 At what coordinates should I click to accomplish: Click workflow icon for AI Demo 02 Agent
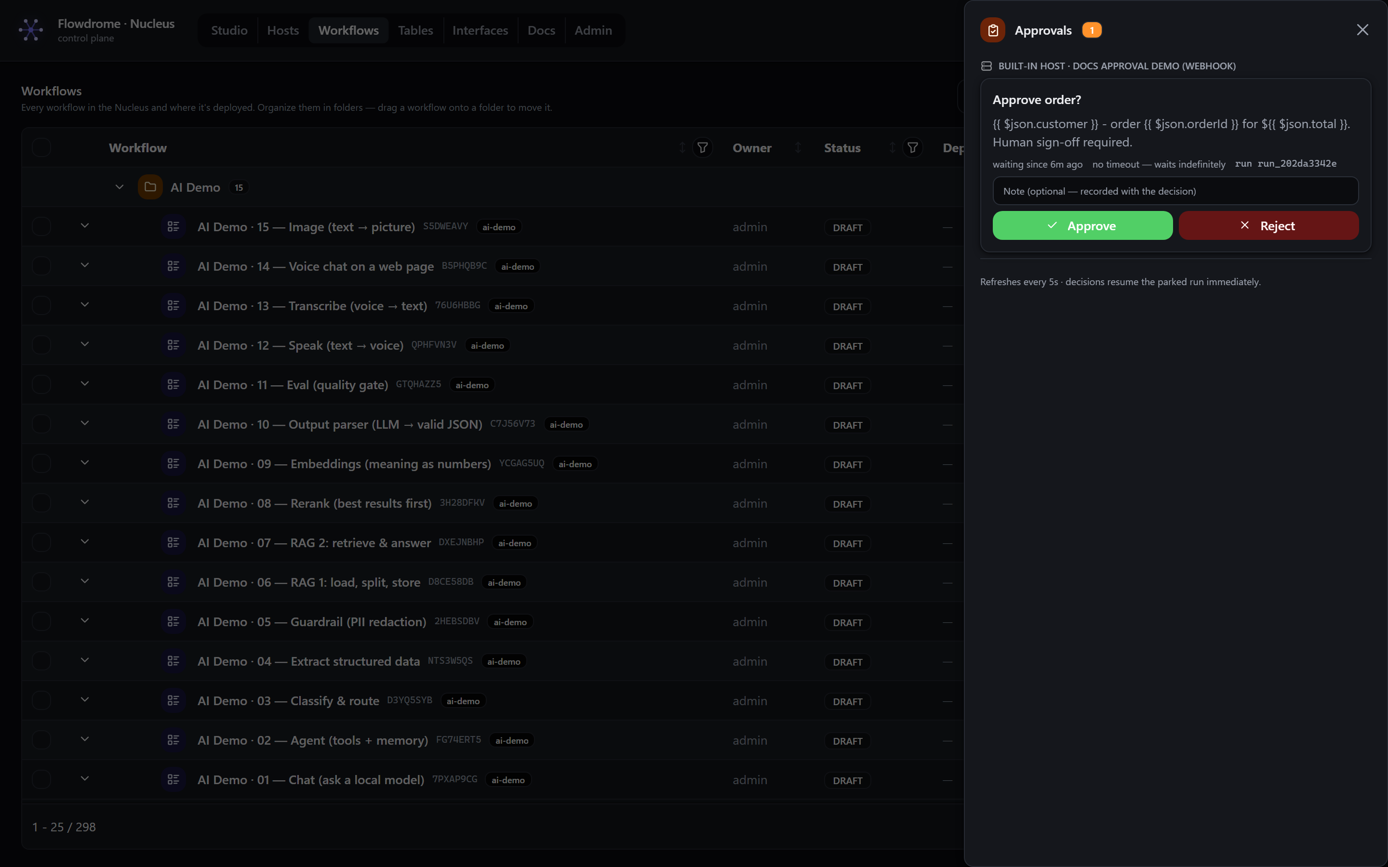[x=173, y=740]
